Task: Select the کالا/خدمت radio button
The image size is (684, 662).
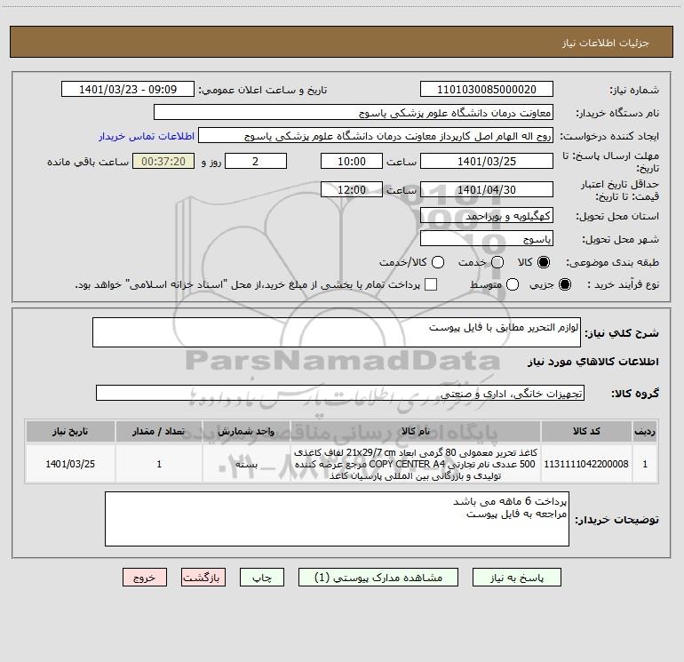Action: pyautogui.click(x=438, y=262)
